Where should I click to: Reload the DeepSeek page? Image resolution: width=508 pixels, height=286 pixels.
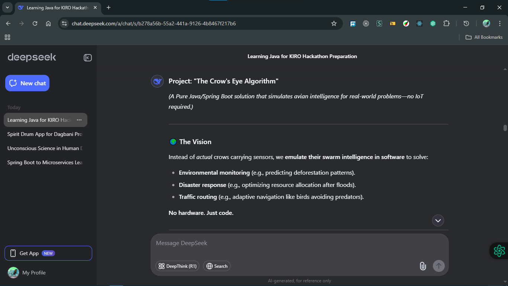click(35, 23)
